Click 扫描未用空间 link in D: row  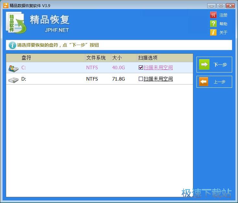point(158,79)
